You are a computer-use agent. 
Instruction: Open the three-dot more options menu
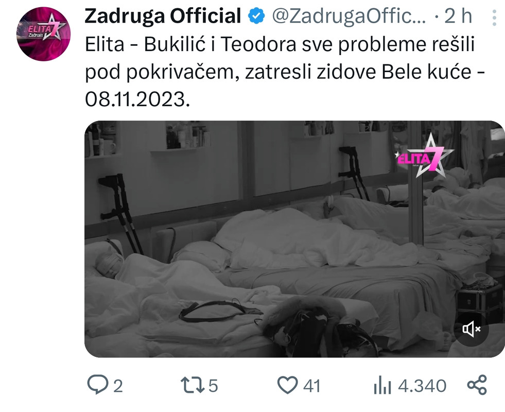[x=494, y=18]
